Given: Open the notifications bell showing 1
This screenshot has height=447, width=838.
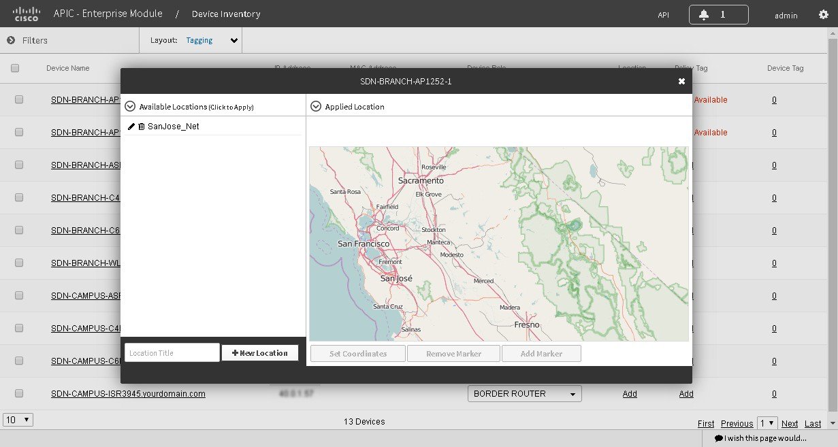Looking at the screenshot, I should [x=719, y=14].
